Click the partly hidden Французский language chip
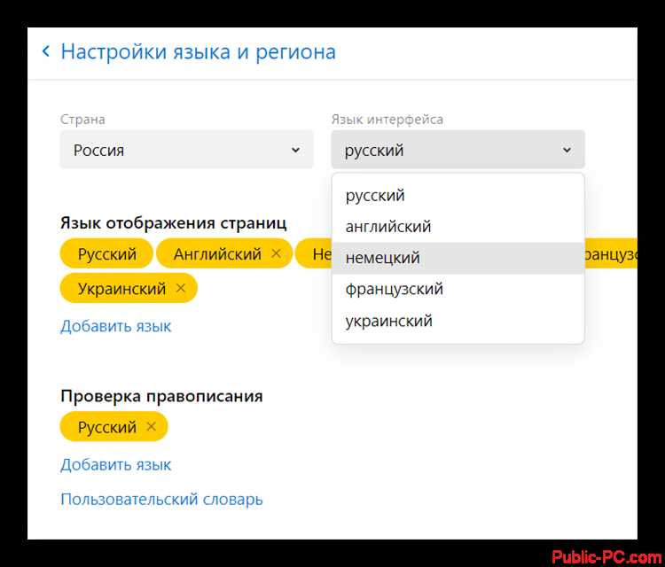 [612, 254]
